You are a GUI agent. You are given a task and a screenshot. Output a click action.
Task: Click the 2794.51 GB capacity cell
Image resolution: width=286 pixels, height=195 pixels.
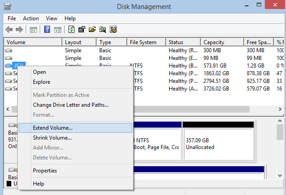tap(216, 81)
